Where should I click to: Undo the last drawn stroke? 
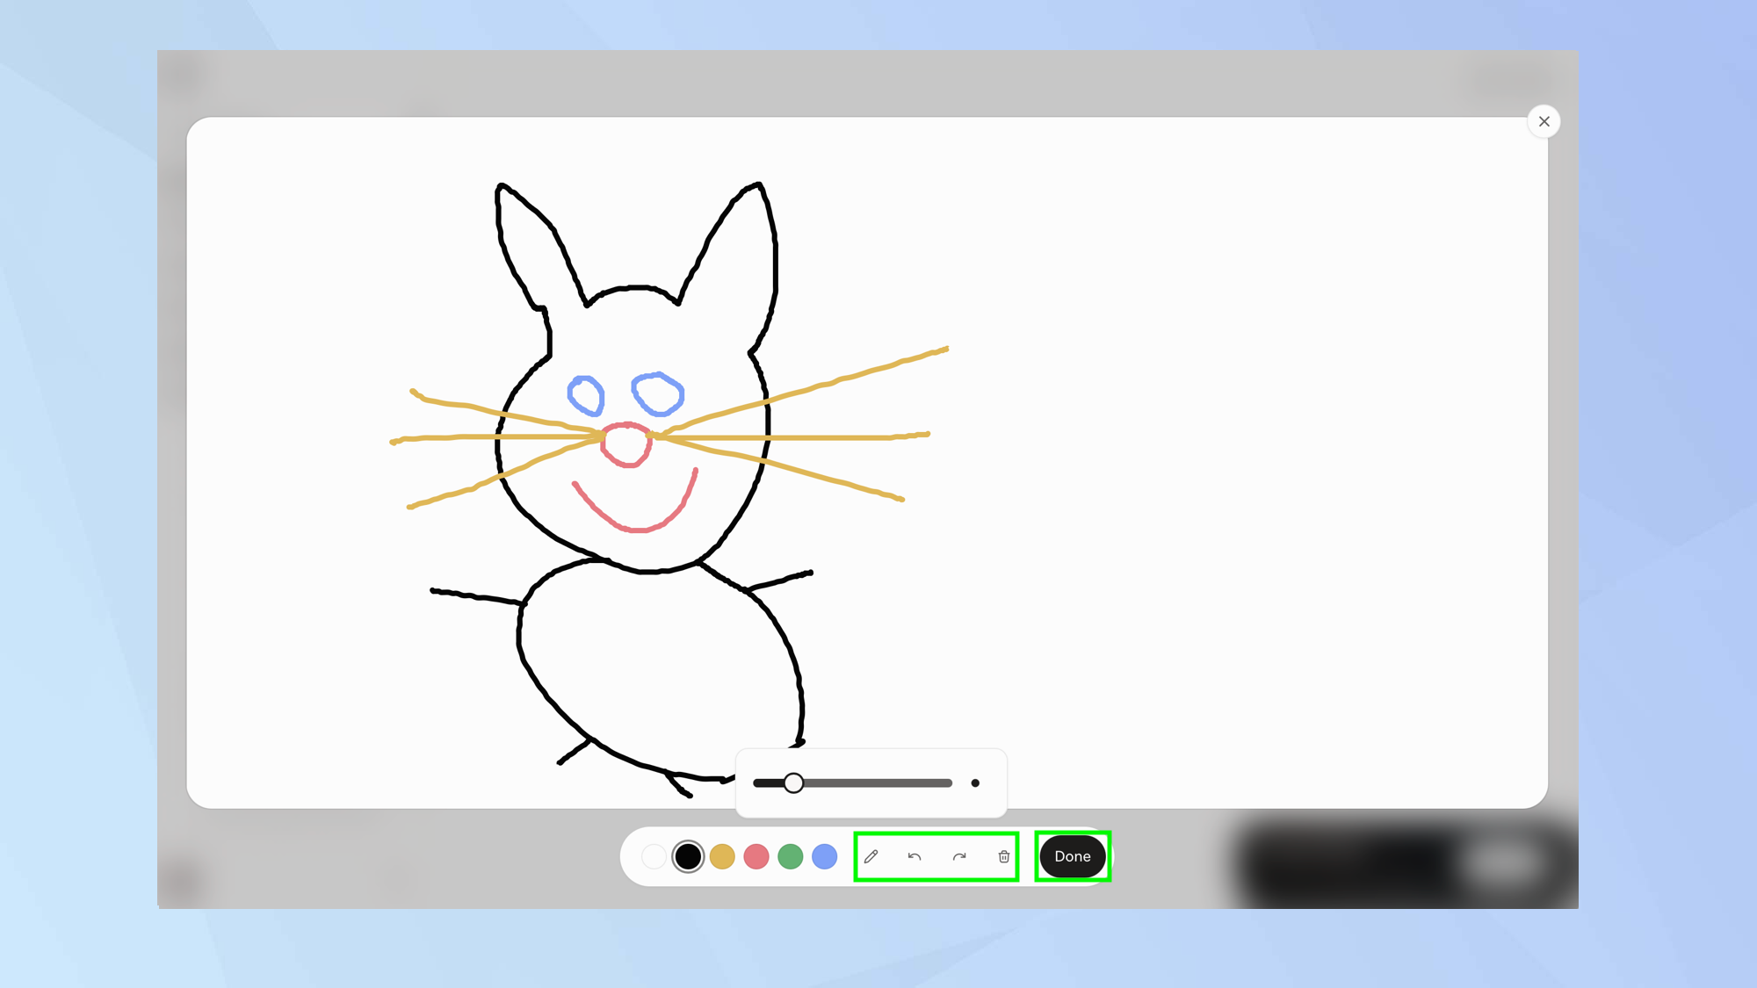click(915, 856)
